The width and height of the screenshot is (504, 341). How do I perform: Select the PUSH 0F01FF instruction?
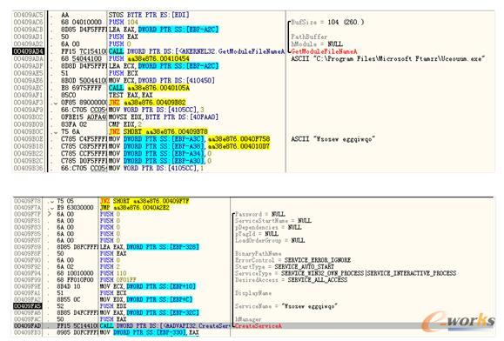[118, 279]
